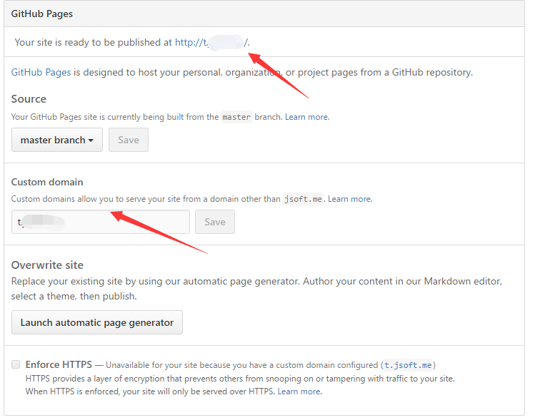Click the 'Enforce HTTPS' label text
This screenshot has height=420, width=540.
pyautogui.click(x=59, y=364)
